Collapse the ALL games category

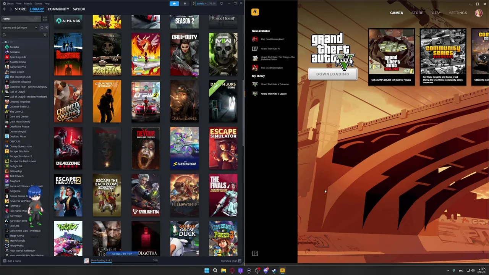[x=3, y=42]
